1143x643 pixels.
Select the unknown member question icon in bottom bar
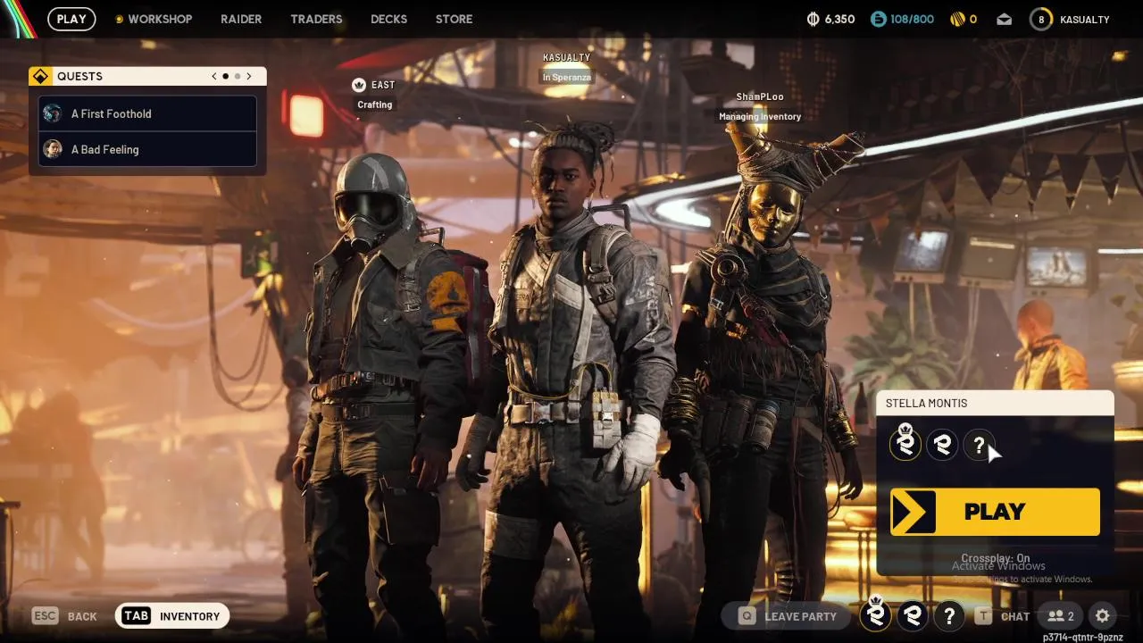pyautogui.click(x=948, y=615)
